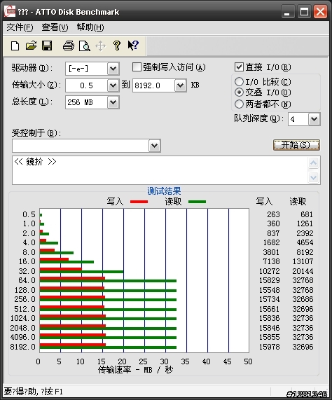The width and height of the screenshot is (332, 400).
Task: Click the question mark Help icon
Action: (117, 46)
